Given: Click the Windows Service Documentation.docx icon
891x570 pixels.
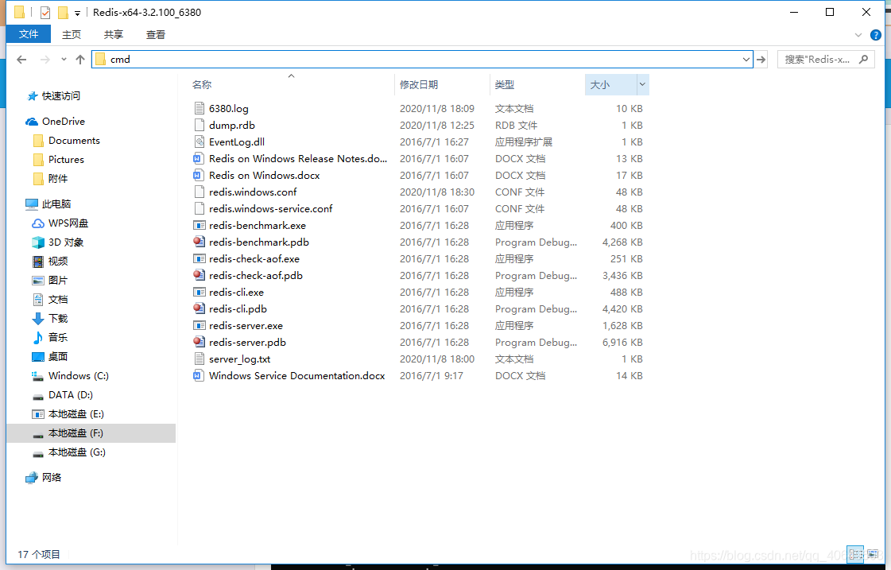Looking at the screenshot, I should 199,376.
